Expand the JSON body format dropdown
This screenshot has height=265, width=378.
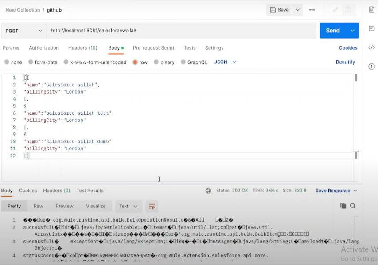(226, 62)
